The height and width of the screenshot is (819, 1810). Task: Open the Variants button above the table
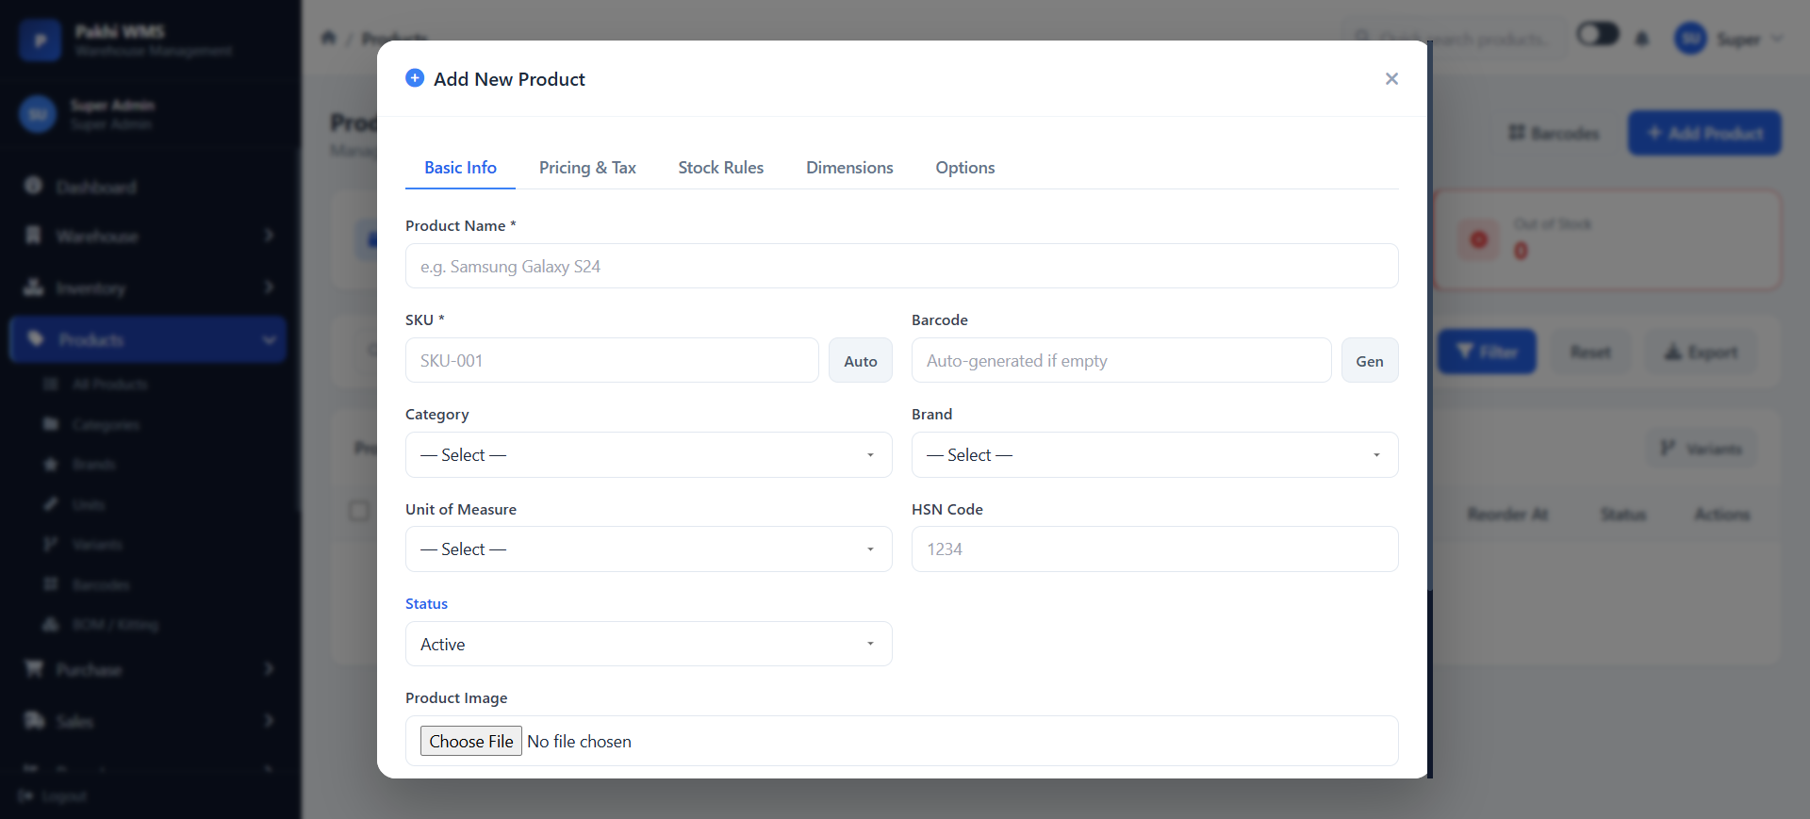coord(1701,449)
